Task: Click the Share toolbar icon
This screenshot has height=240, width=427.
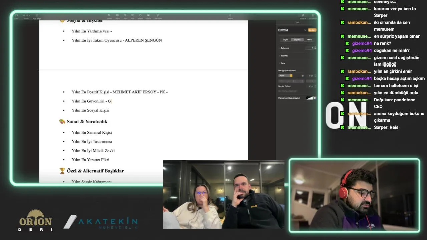Action: pos(230,17)
